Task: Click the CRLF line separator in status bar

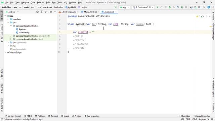Action: tap(188, 119)
